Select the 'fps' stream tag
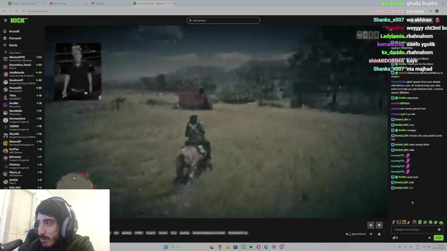447x251 pixels. [x=116, y=233]
